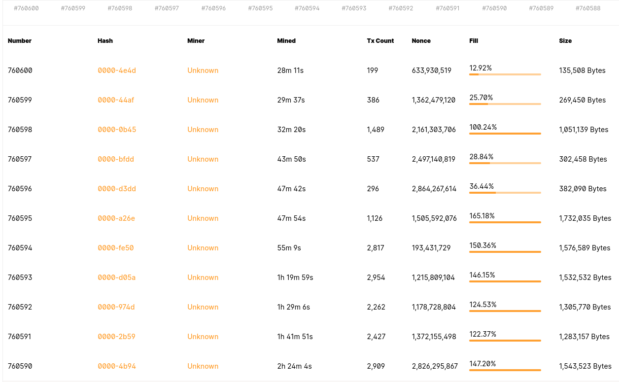Viewport: 619px width, 382px height.
Task: Click the Unknown miner of block 760600
Action: pos(203,70)
